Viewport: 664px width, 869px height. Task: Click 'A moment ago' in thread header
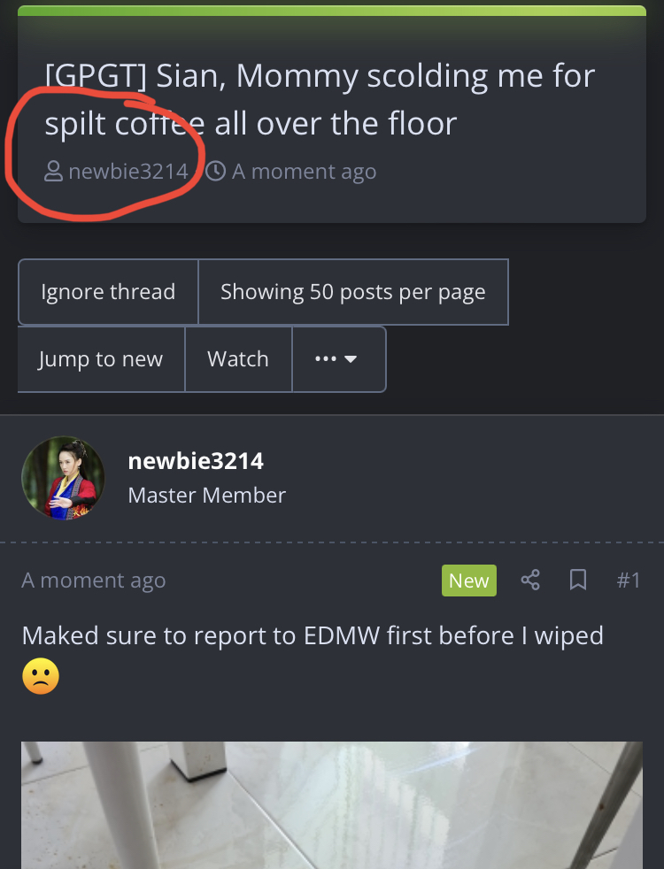[304, 172]
